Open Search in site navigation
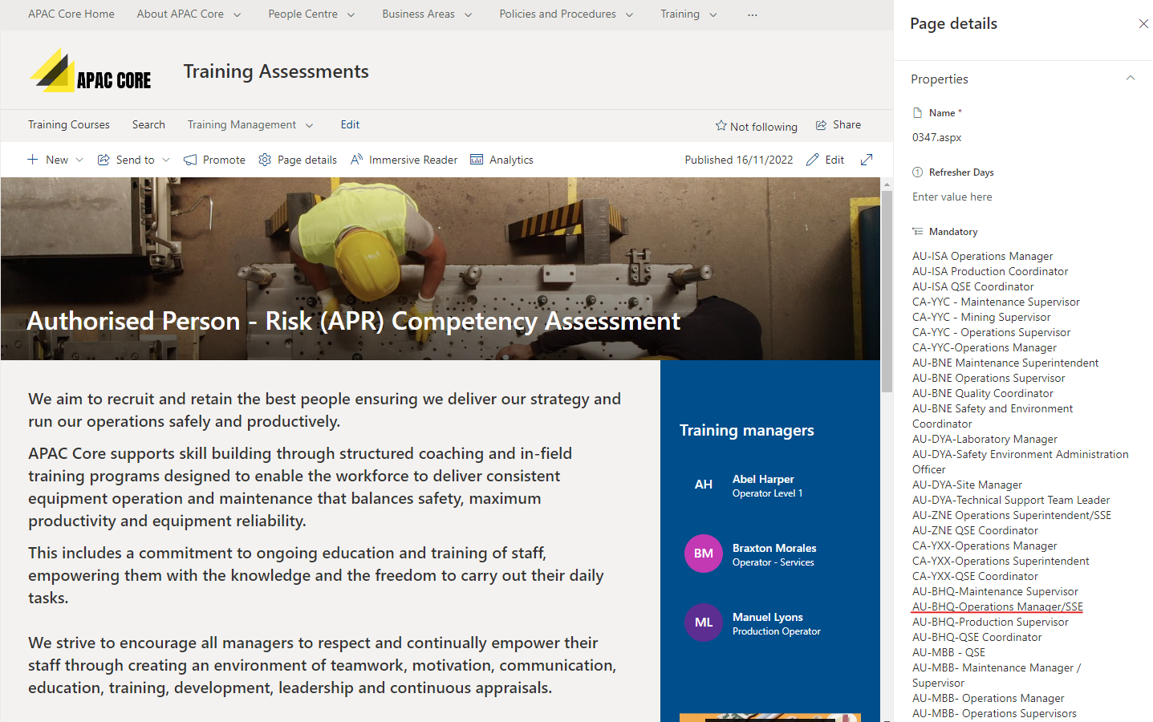The width and height of the screenshot is (1153, 722). click(148, 124)
